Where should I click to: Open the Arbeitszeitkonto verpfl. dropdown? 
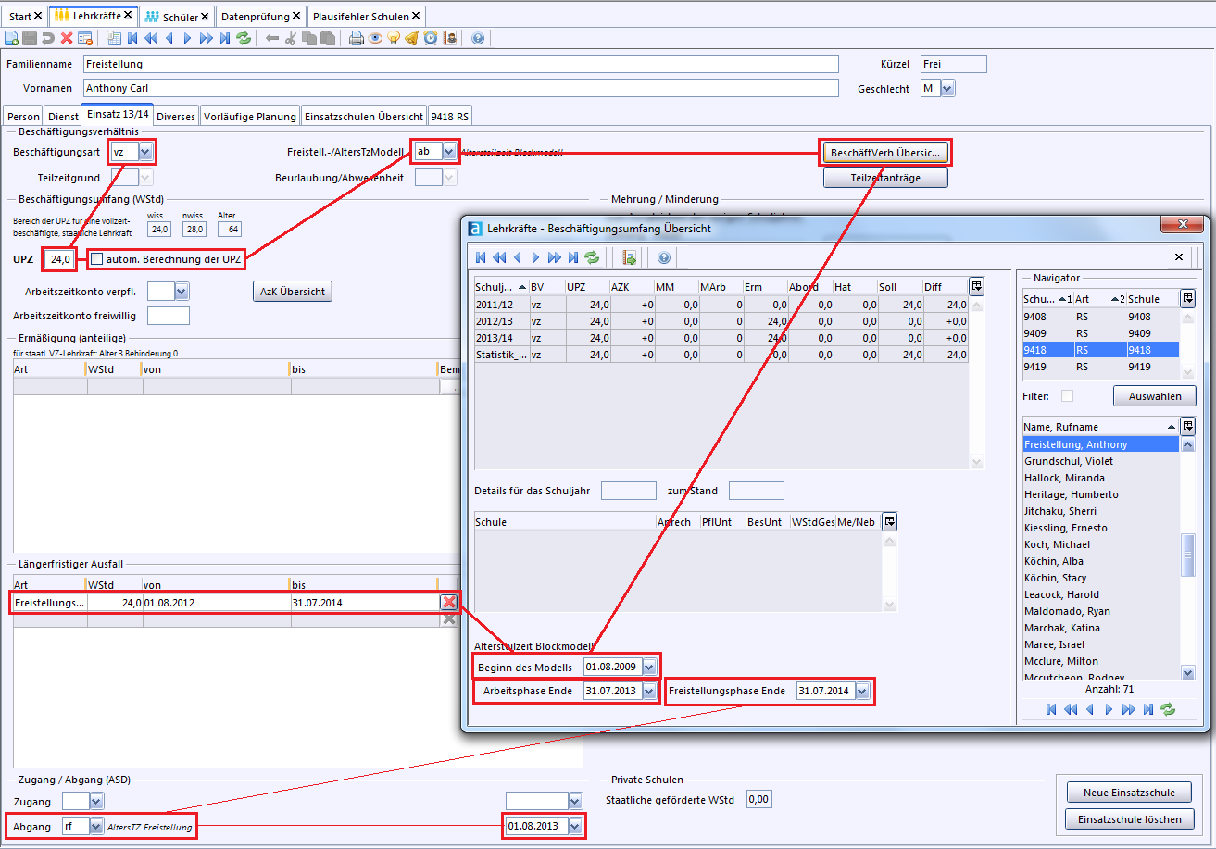click(182, 292)
